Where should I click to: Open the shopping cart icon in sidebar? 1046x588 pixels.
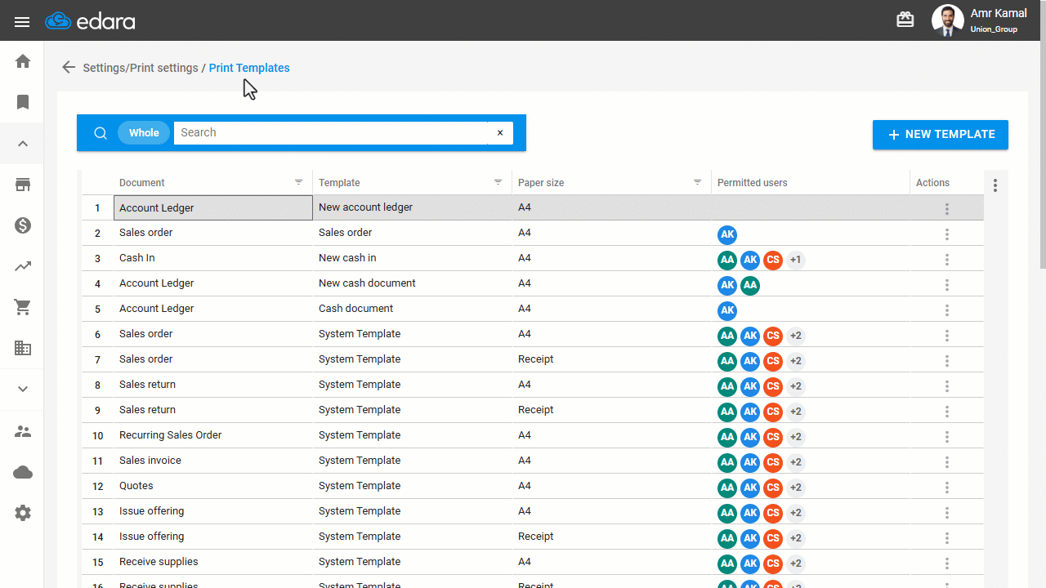(23, 307)
